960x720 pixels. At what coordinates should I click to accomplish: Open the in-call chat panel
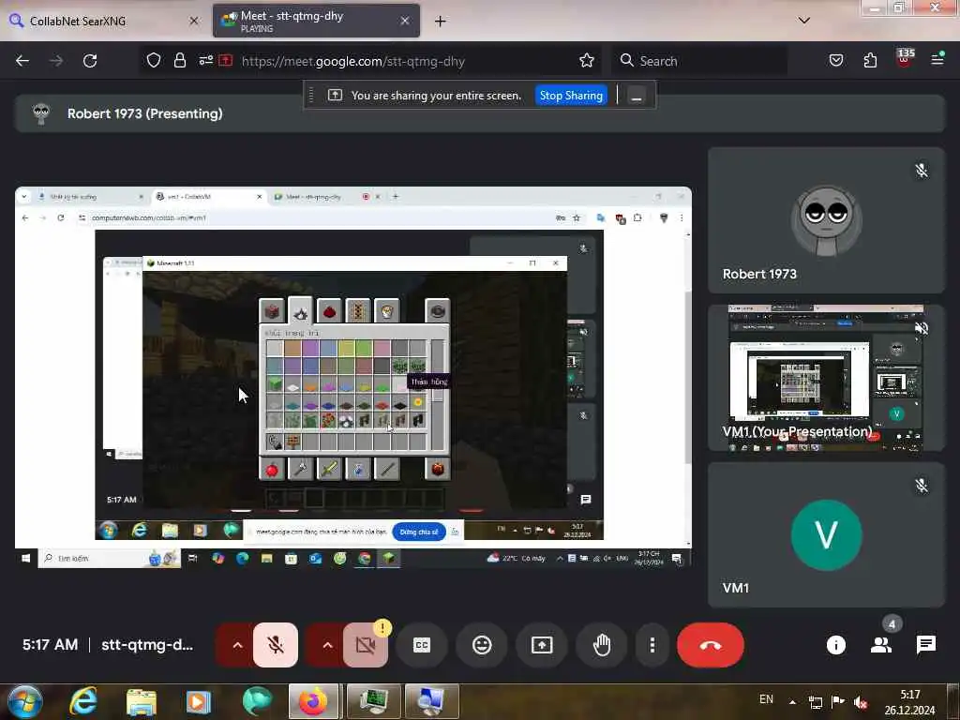(x=925, y=645)
